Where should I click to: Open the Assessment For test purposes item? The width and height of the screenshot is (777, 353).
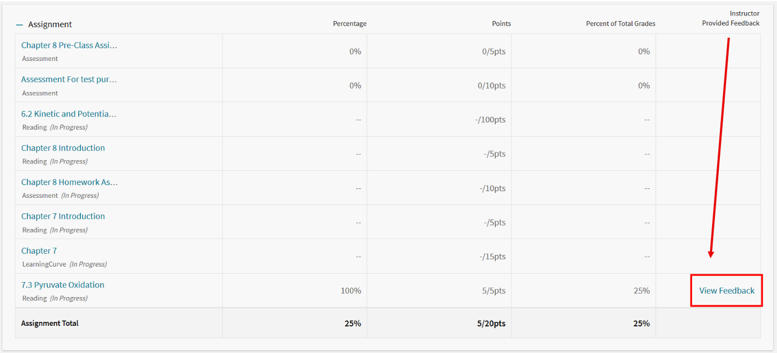click(x=69, y=79)
